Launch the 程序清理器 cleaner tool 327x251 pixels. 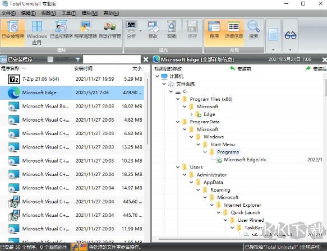tap(85, 30)
